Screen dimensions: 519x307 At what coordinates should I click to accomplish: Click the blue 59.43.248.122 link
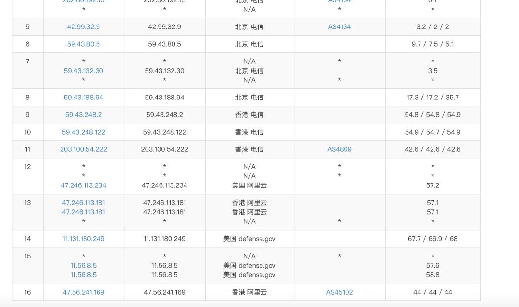click(x=84, y=132)
